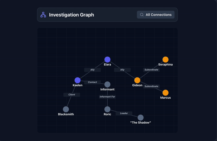Select the Elara node circle
The image size is (217, 141).
(x=107, y=59)
